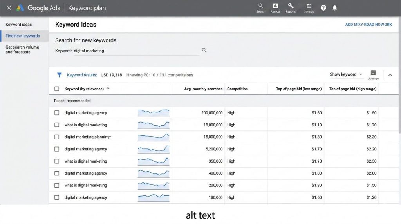
Task: Close the Keyword plan with the X icon
Action: coord(9,8)
